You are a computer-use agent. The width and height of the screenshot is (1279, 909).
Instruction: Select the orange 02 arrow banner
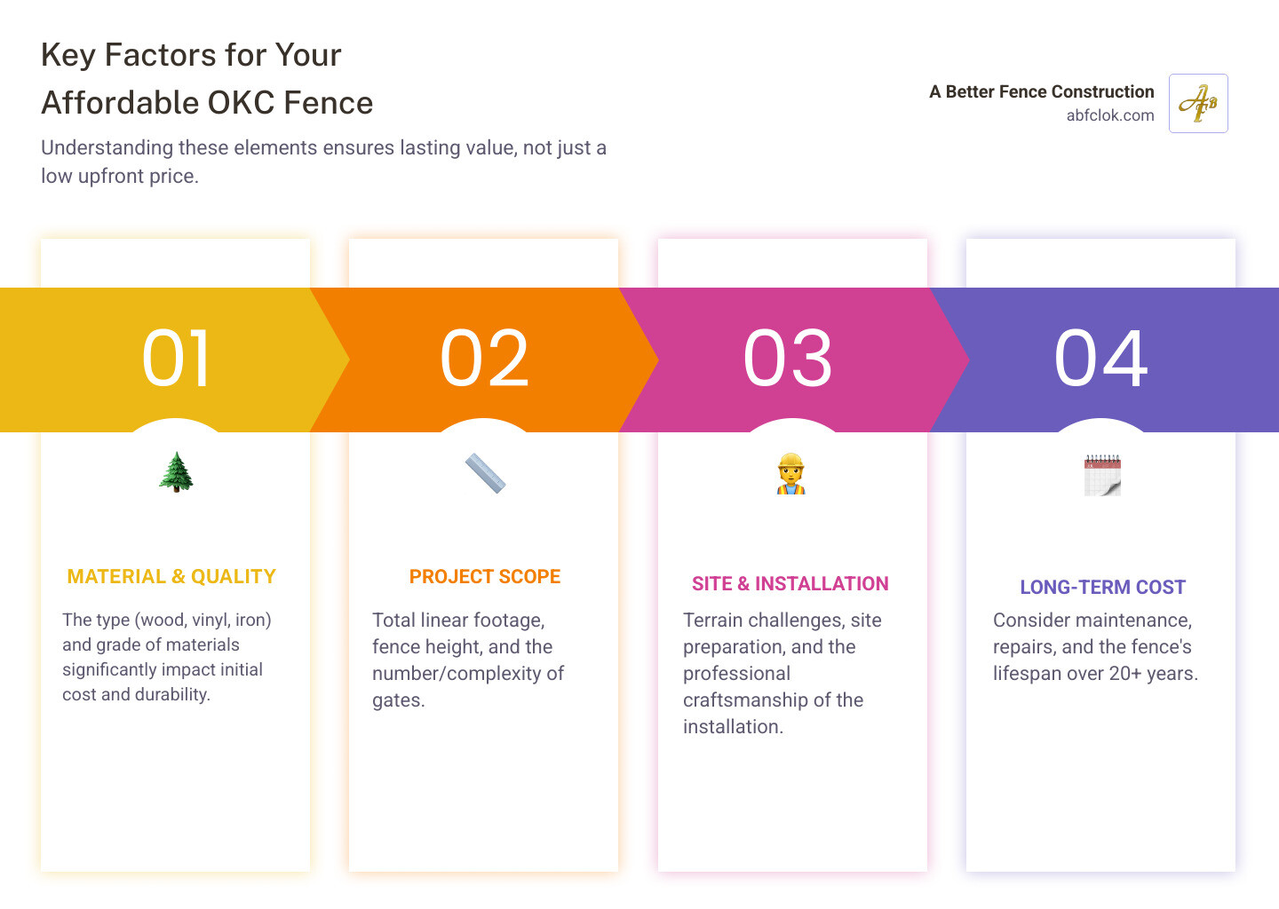click(485, 359)
